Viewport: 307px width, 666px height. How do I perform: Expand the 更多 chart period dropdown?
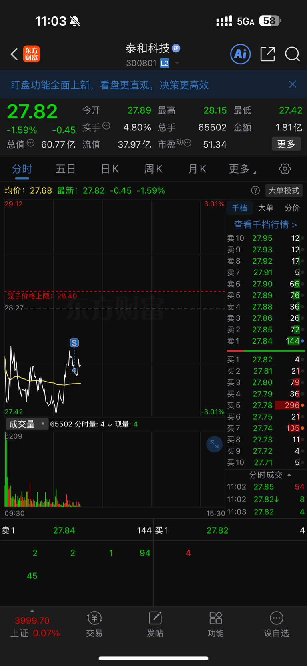pyautogui.click(x=242, y=169)
